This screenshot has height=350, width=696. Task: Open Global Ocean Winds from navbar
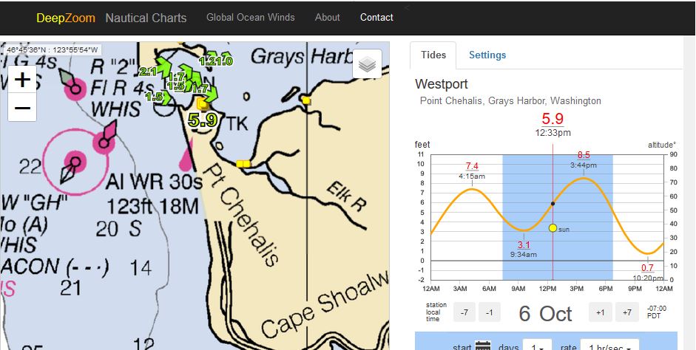(x=250, y=17)
